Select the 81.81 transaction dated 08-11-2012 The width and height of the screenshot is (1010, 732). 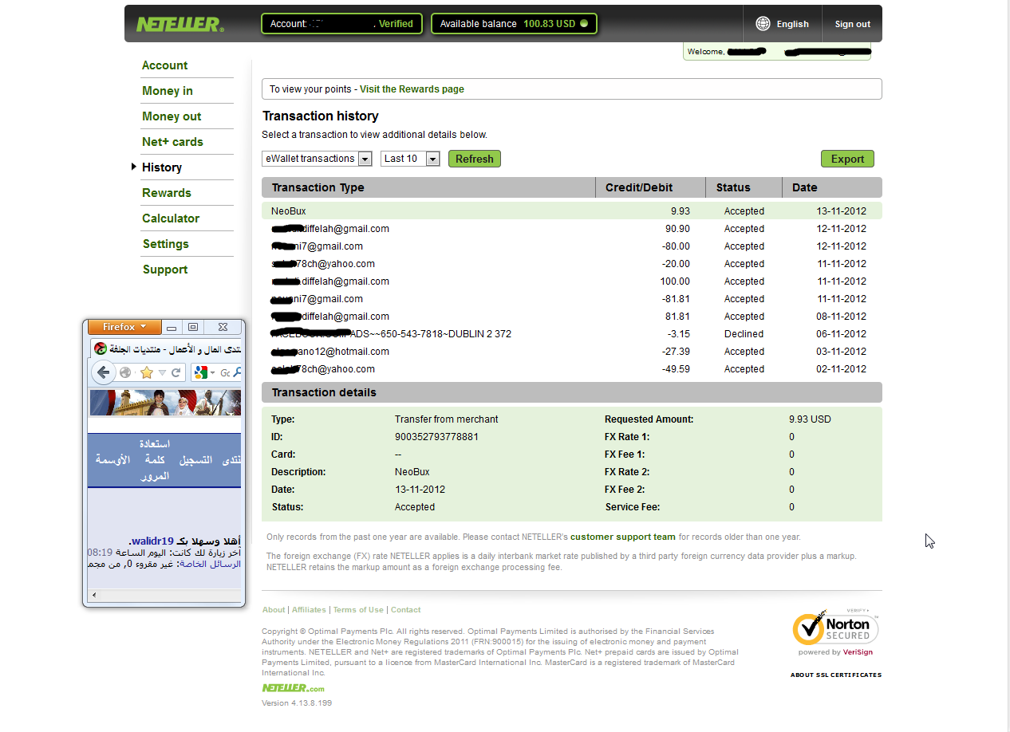point(572,317)
